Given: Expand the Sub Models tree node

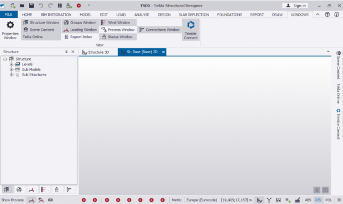Looking at the screenshot, I should (x=11, y=69).
